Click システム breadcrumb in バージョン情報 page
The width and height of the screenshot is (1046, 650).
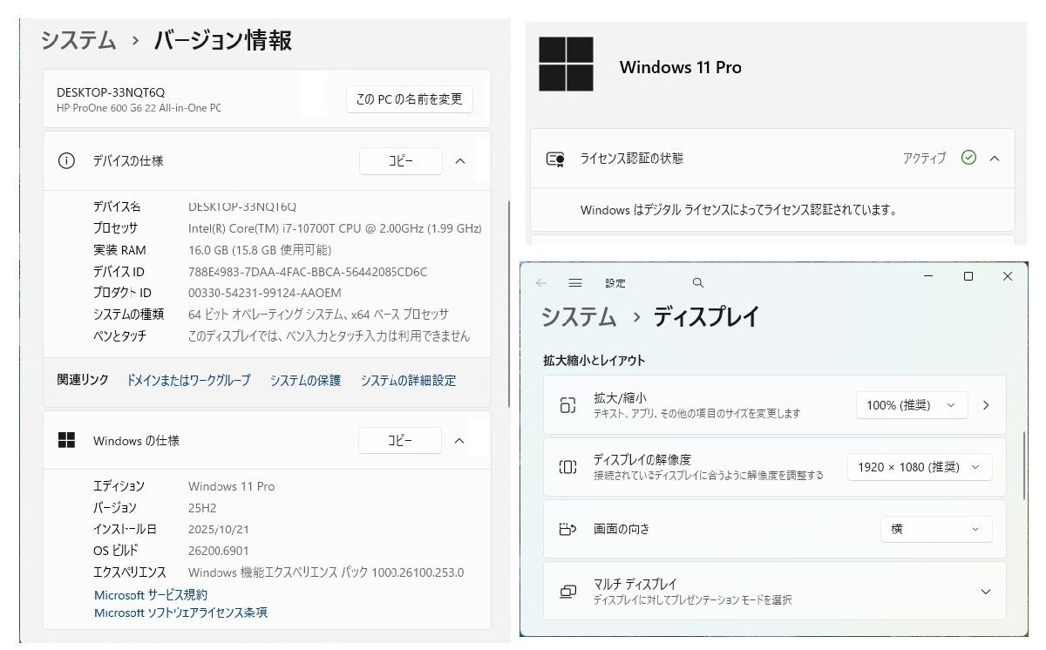point(78,40)
